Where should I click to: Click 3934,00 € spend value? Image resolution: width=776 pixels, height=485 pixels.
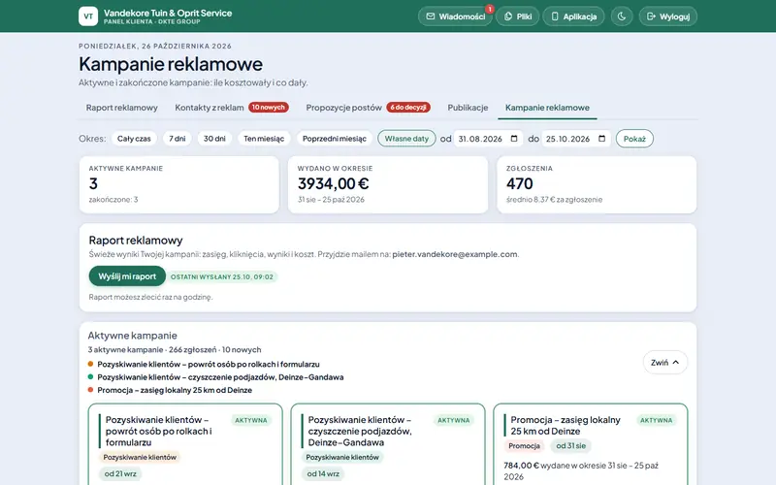[x=333, y=183]
